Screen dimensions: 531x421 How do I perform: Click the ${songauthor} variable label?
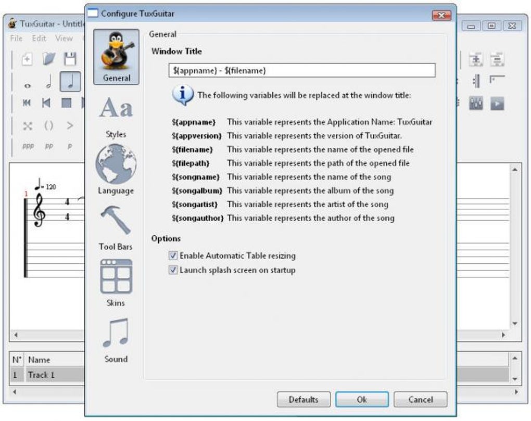[198, 218]
